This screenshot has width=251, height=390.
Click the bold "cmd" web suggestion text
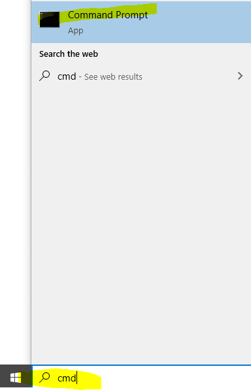click(67, 76)
